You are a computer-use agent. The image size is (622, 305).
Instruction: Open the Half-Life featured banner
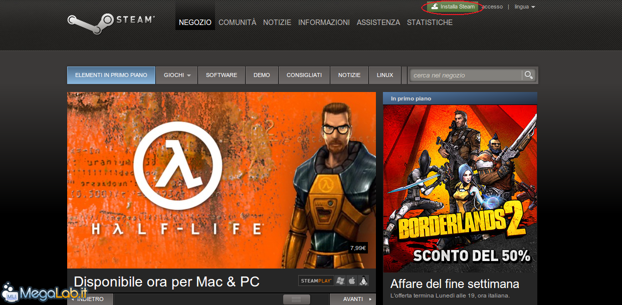222,180
